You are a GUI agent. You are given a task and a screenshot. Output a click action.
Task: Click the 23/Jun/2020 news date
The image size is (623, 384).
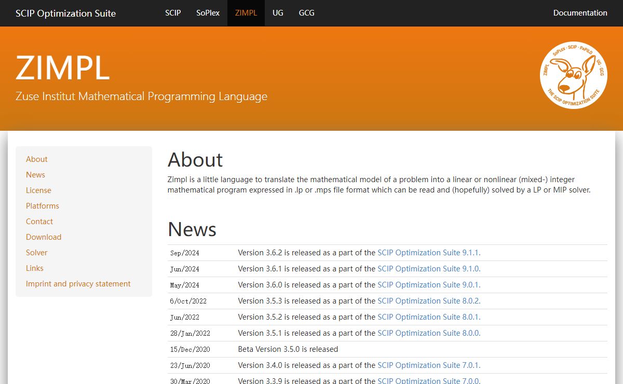pos(191,366)
